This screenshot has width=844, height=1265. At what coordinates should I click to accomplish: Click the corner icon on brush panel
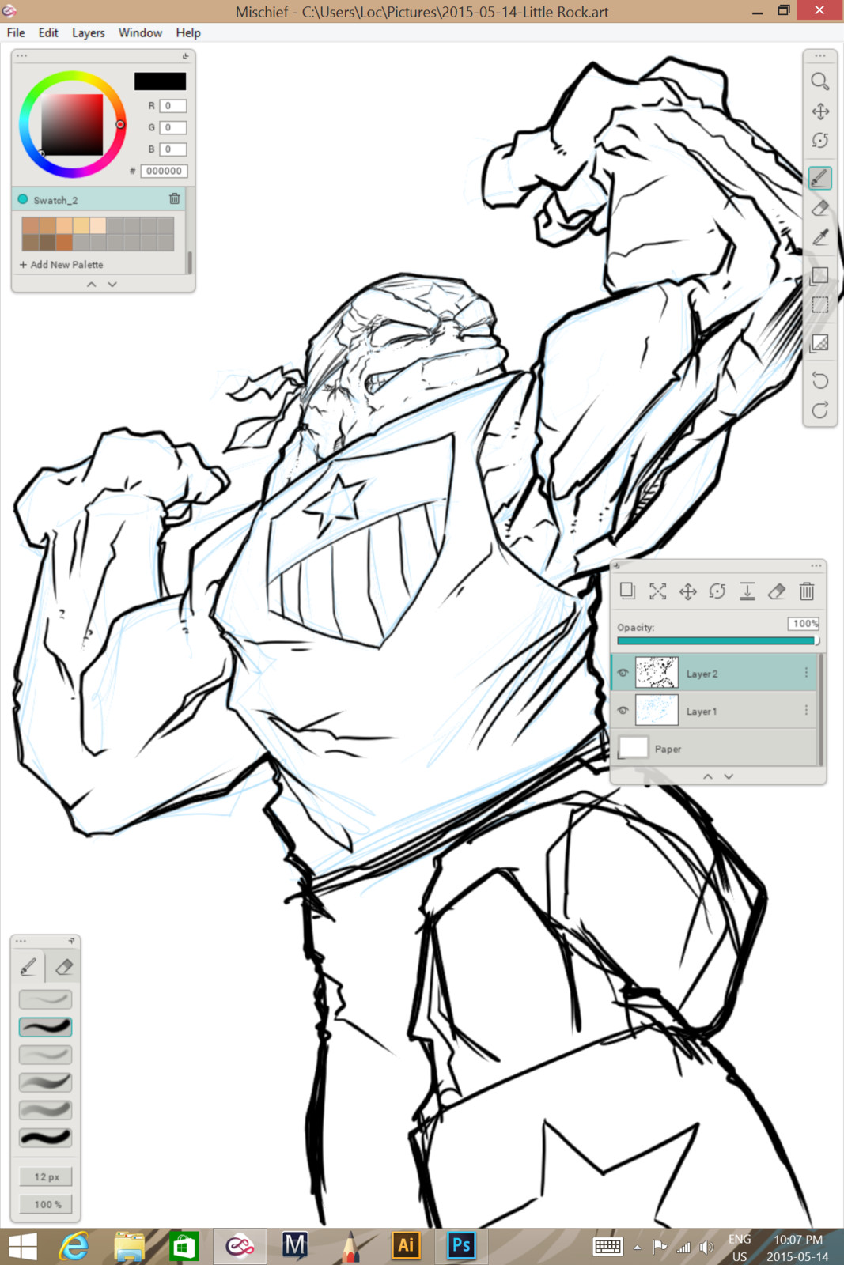coord(71,941)
